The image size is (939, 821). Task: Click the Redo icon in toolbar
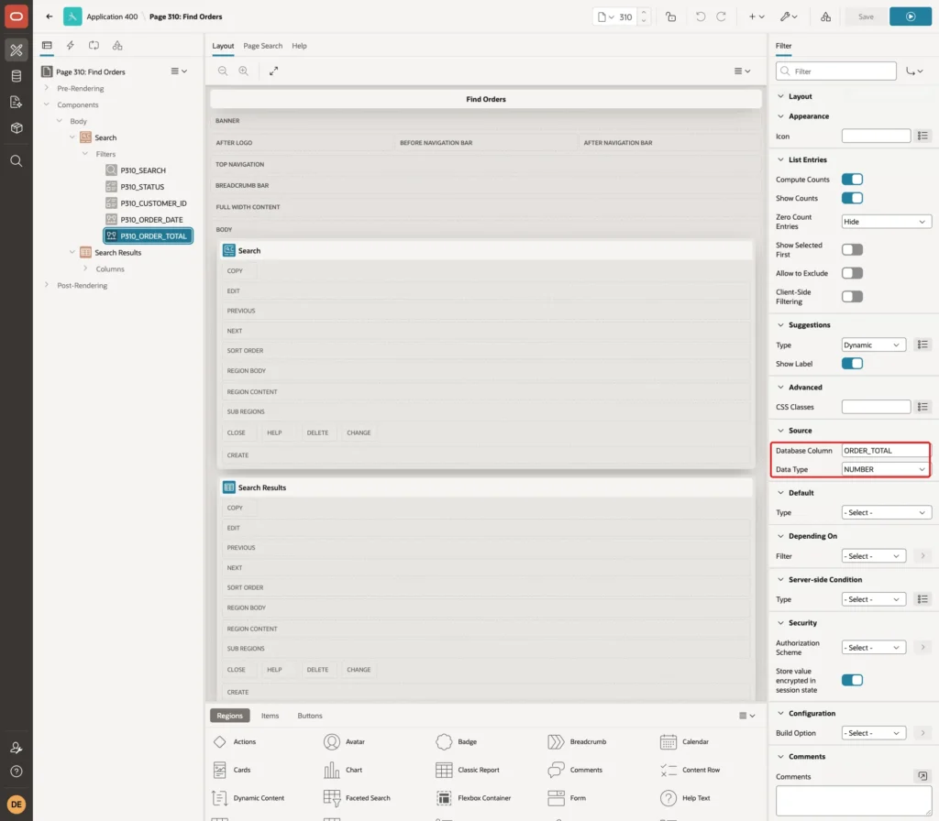(x=721, y=16)
